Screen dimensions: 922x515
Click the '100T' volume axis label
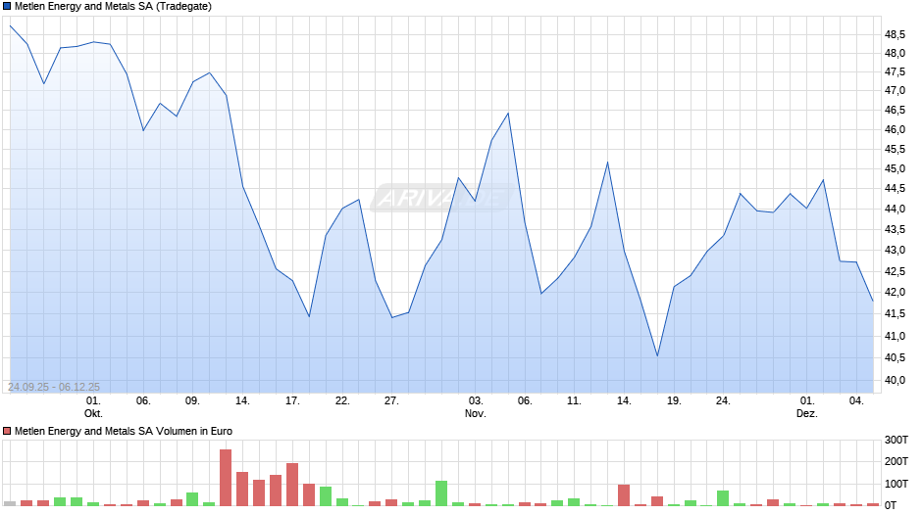click(896, 484)
